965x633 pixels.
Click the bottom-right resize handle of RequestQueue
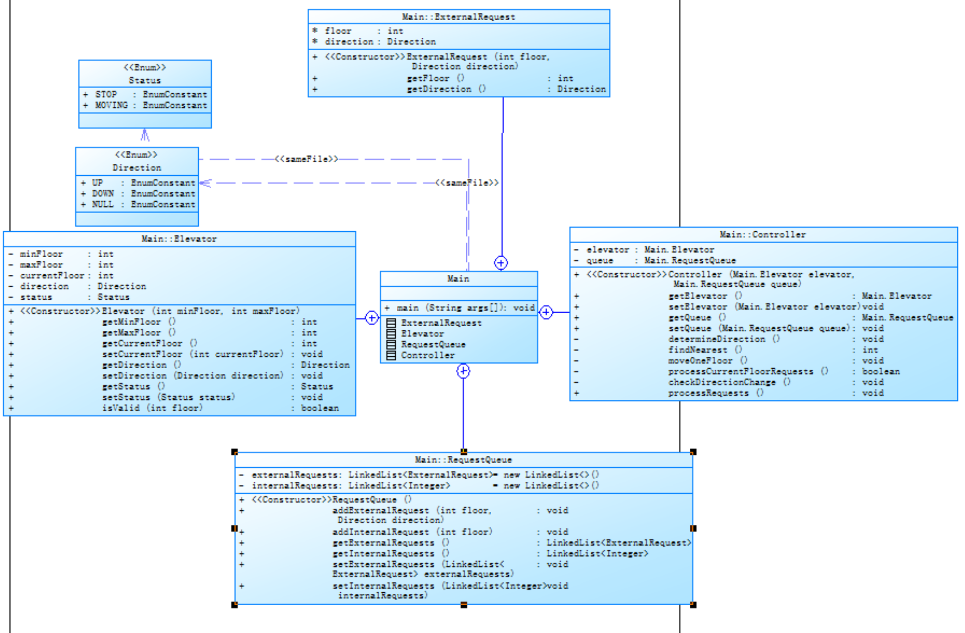click(x=693, y=605)
